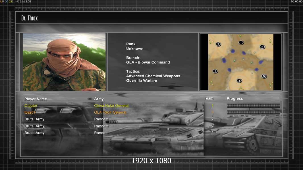
Task: Select start position 2 marker on the minimap
Action: 218,44
